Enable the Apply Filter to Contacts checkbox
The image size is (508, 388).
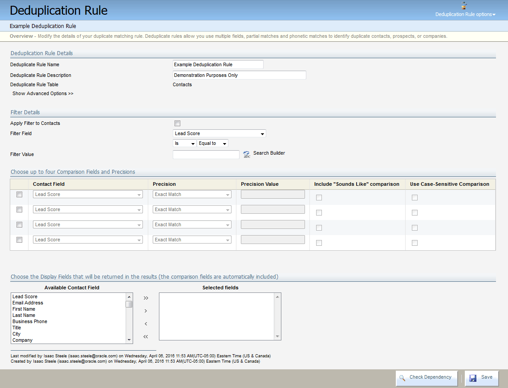point(177,123)
